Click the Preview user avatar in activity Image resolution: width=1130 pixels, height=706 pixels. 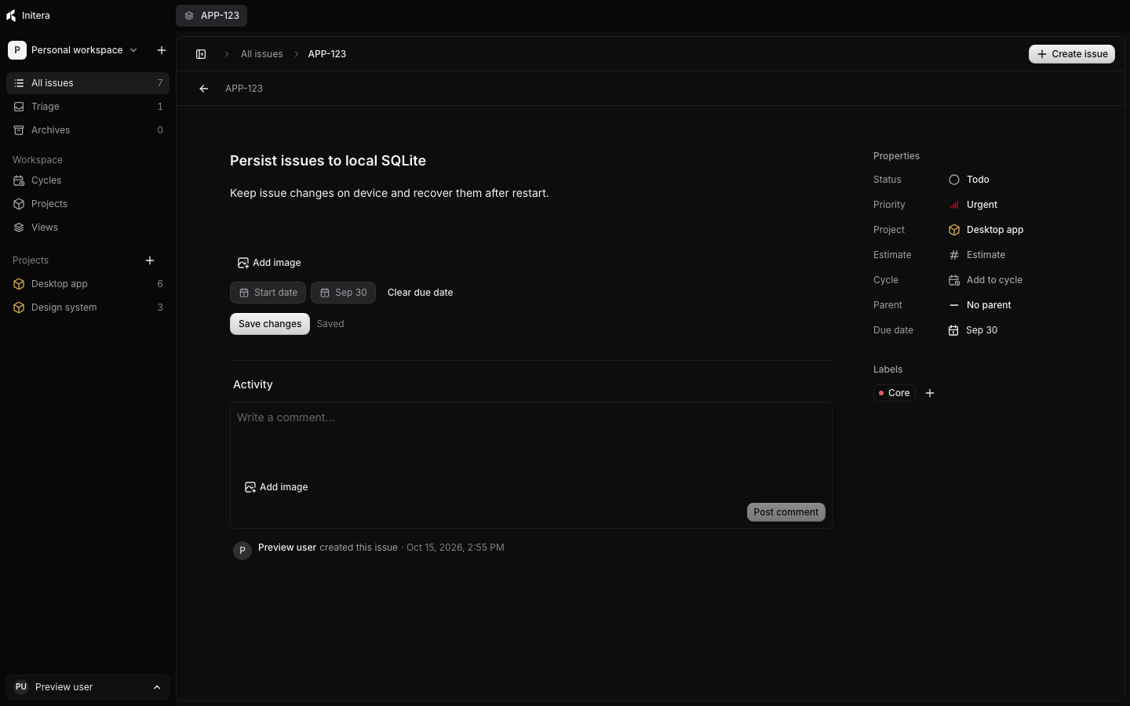click(x=242, y=551)
